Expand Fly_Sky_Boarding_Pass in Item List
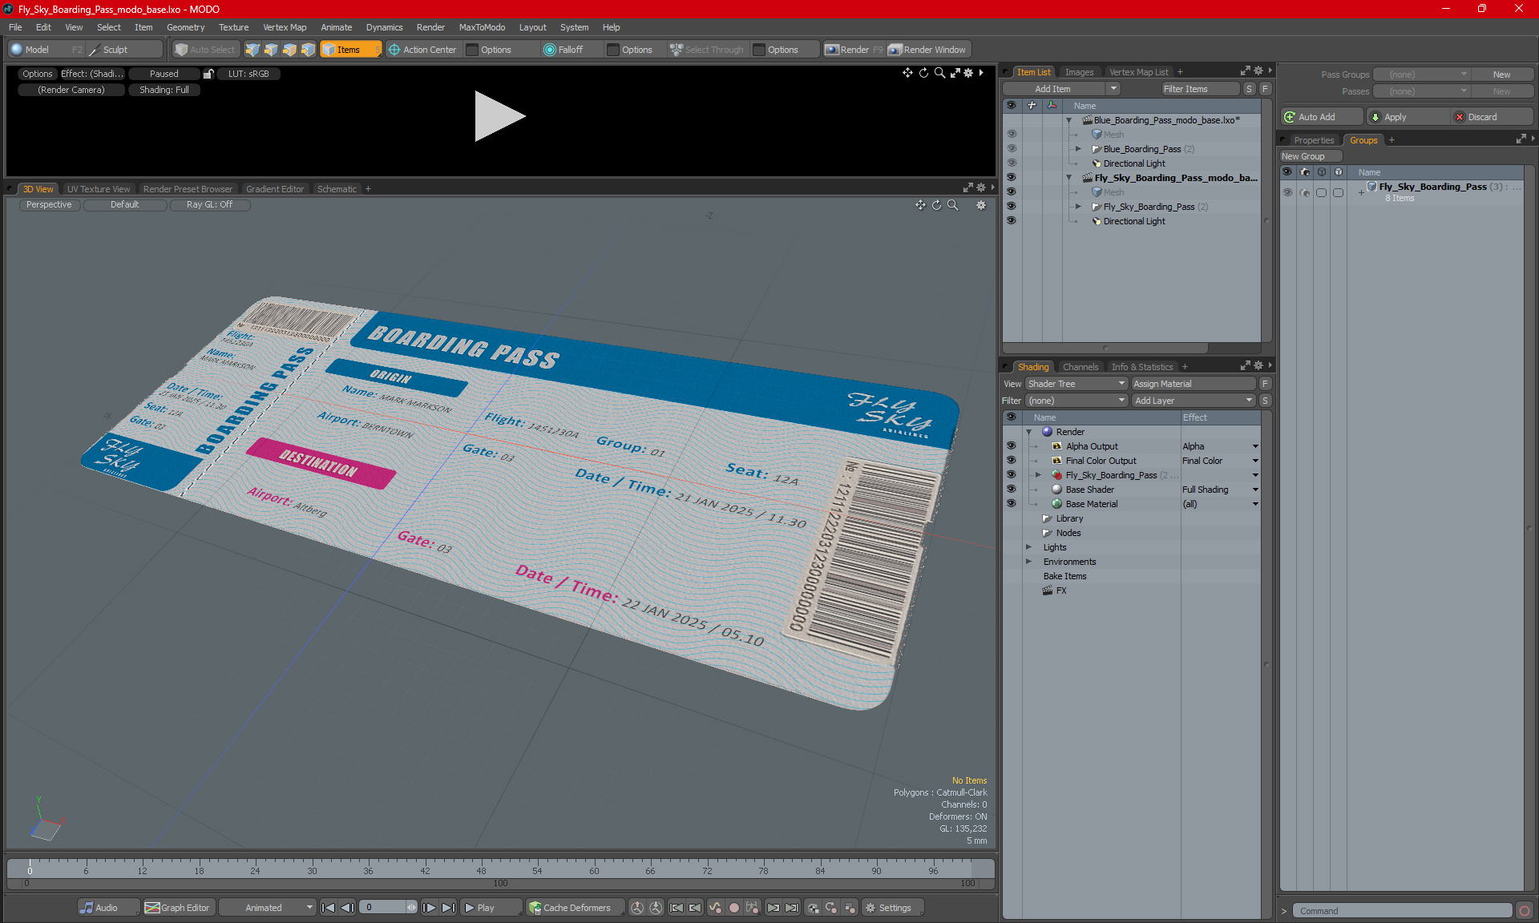The width and height of the screenshot is (1539, 923). (x=1078, y=207)
